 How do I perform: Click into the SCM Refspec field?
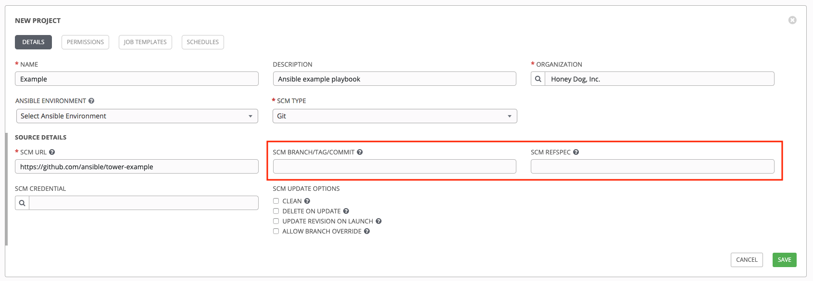(652, 166)
